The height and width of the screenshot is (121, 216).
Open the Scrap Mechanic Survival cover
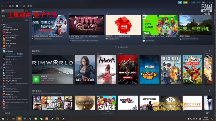coord(192,70)
